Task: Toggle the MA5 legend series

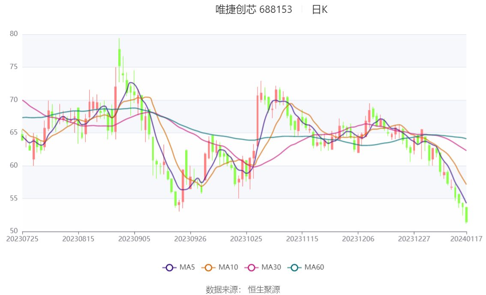Action: click(x=179, y=268)
